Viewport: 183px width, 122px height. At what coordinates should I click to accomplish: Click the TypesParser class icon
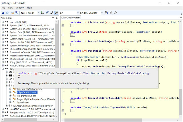point(14,102)
